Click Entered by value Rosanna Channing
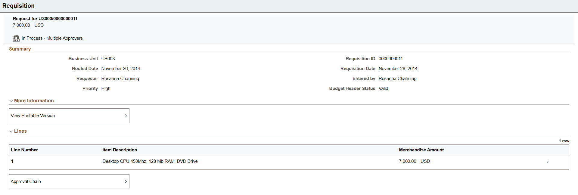 pos(398,79)
